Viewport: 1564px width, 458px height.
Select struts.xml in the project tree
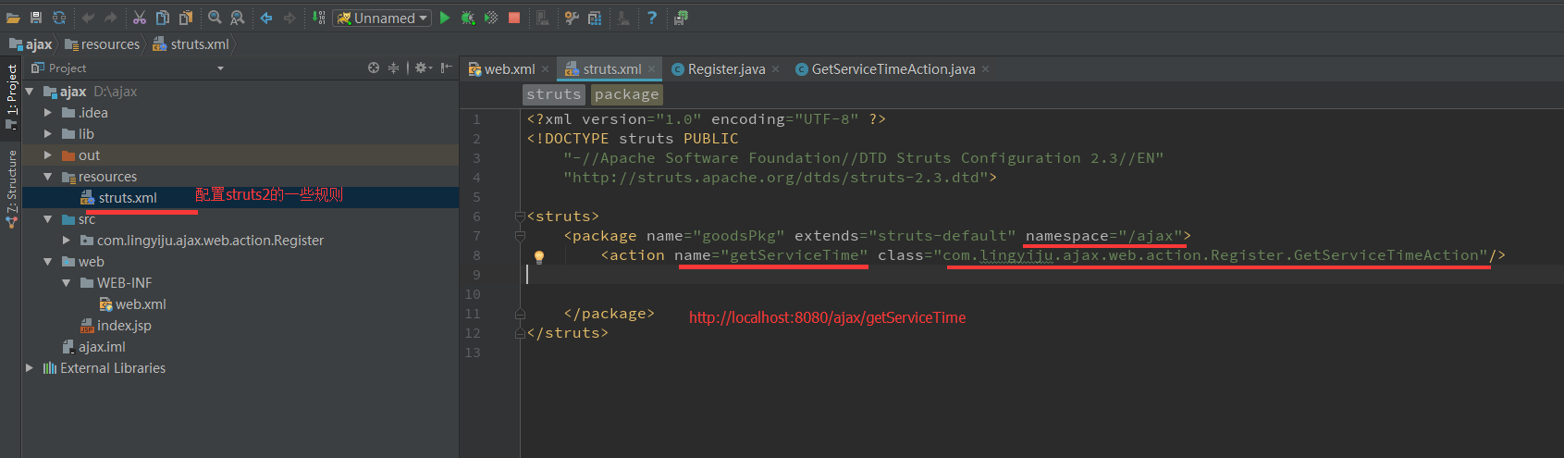[118, 198]
